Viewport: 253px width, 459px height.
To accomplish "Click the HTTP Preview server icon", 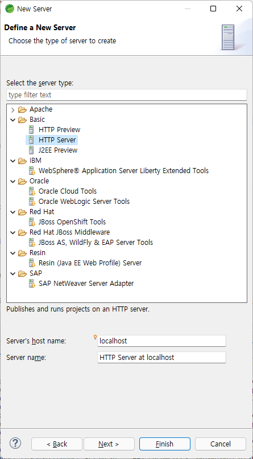I will click(31, 130).
